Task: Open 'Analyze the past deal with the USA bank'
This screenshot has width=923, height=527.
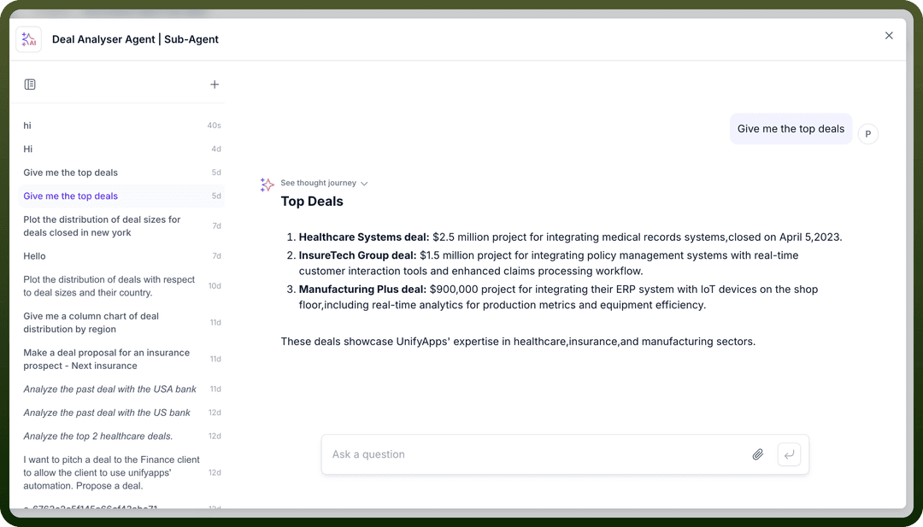Action: (122, 389)
